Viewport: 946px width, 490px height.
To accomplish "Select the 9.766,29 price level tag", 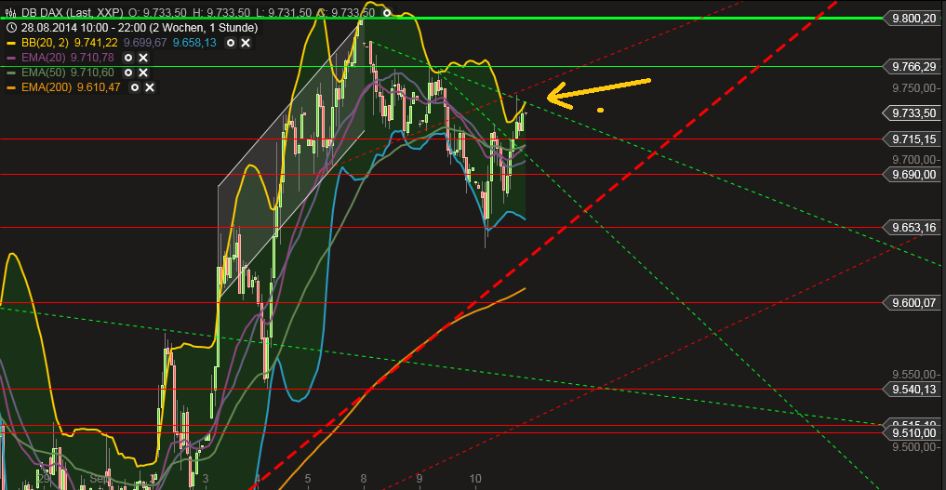I will tap(913, 67).
